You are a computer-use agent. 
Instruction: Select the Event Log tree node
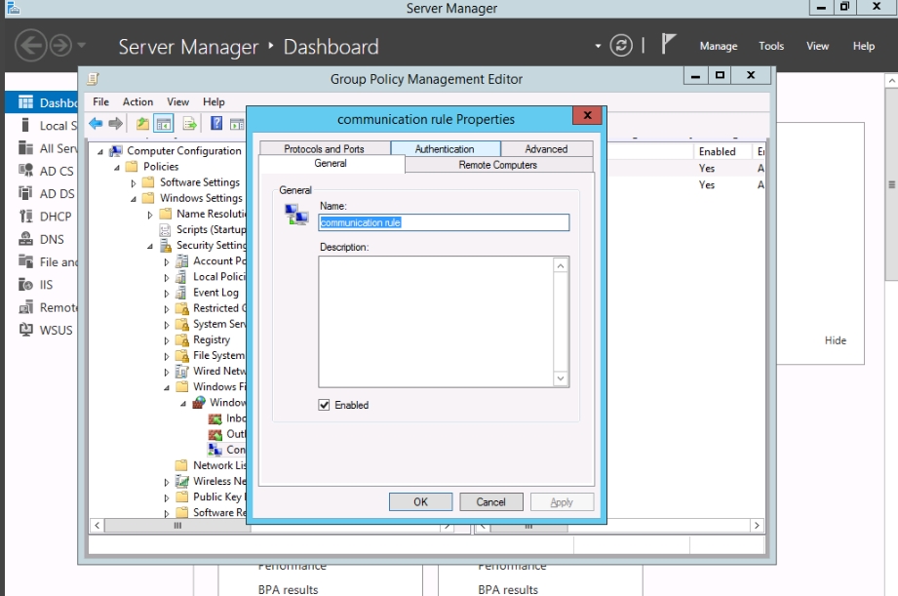[x=215, y=293]
